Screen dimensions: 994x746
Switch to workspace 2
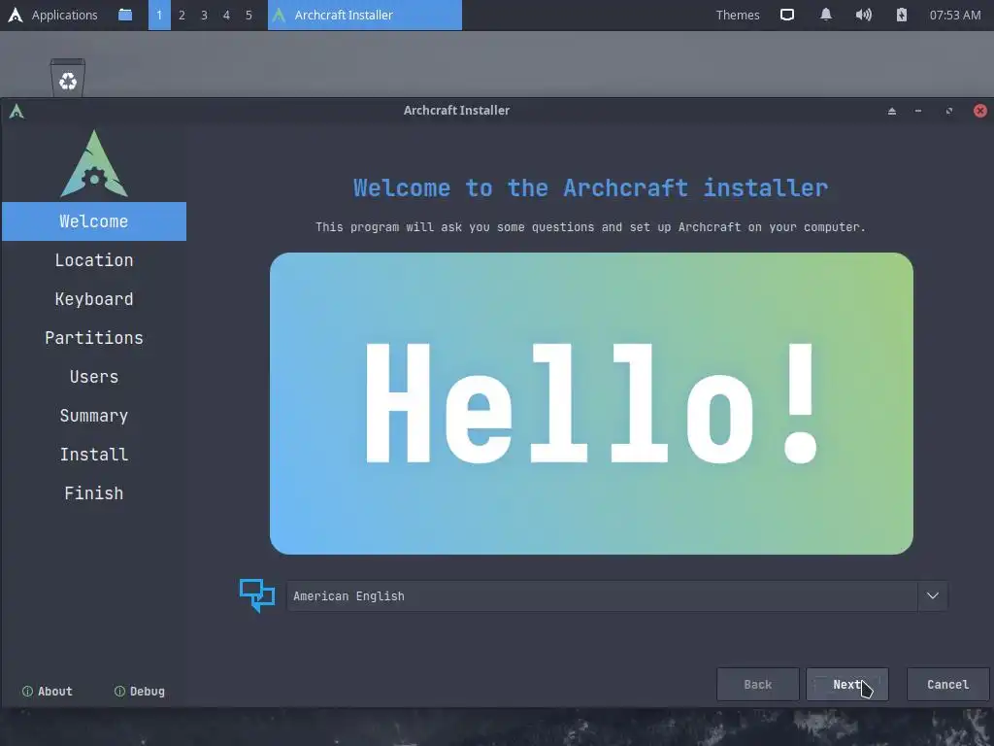[182, 15]
